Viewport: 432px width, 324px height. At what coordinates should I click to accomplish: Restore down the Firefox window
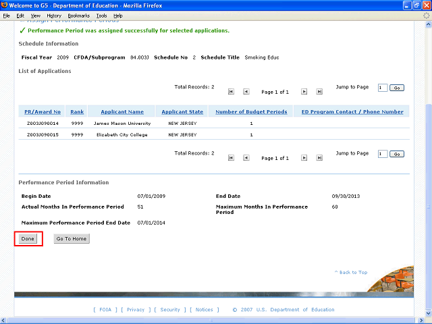[x=417, y=5]
